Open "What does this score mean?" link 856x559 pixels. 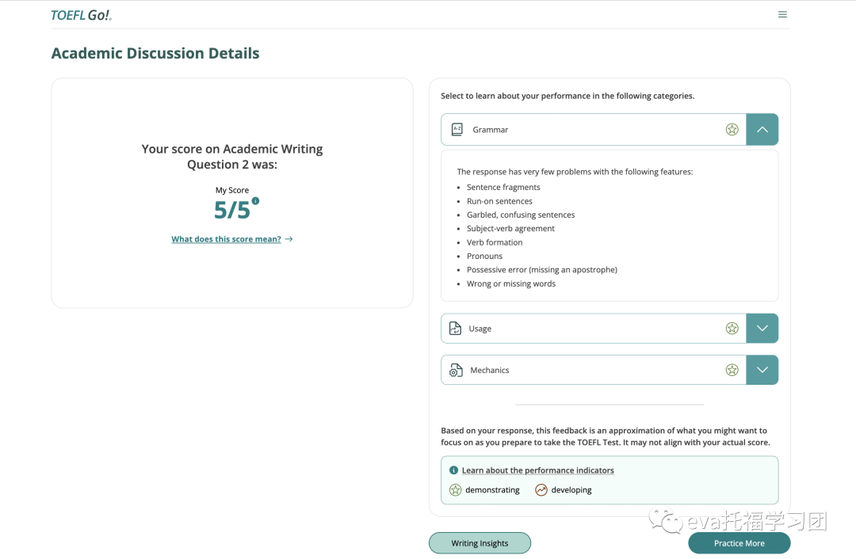(x=227, y=239)
